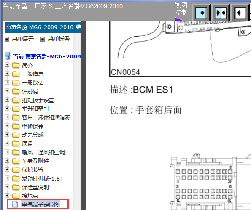Open the 底盘 folder icon
Screen dimensions: 251x210
click(16, 144)
